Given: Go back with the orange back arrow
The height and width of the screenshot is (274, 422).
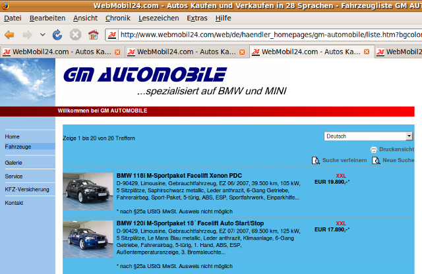Looking at the screenshot, I should [9, 35].
